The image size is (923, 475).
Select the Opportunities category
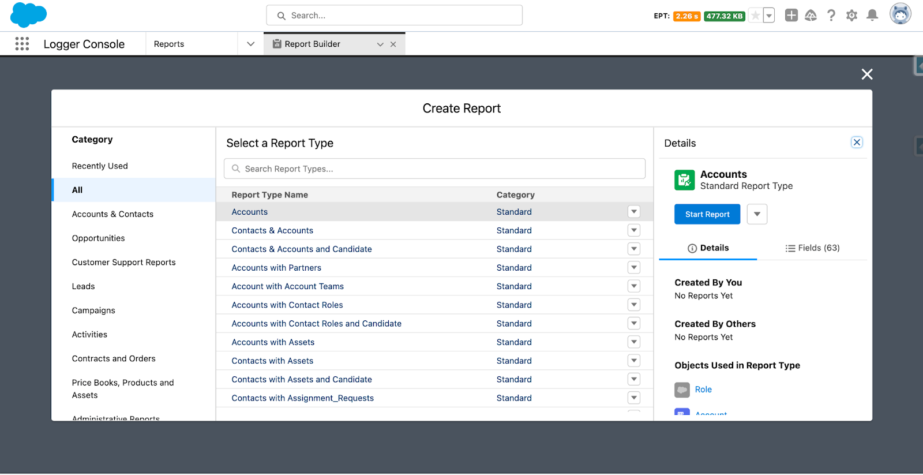point(98,238)
